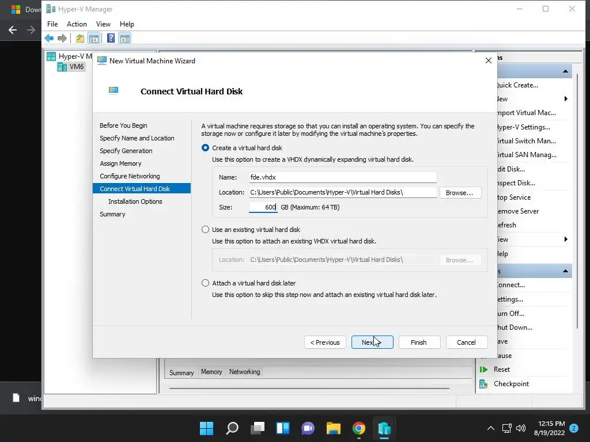The width and height of the screenshot is (590, 442).
Task: Click the Forward arrow in Hyper-V toolbar
Action: pos(62,38)
